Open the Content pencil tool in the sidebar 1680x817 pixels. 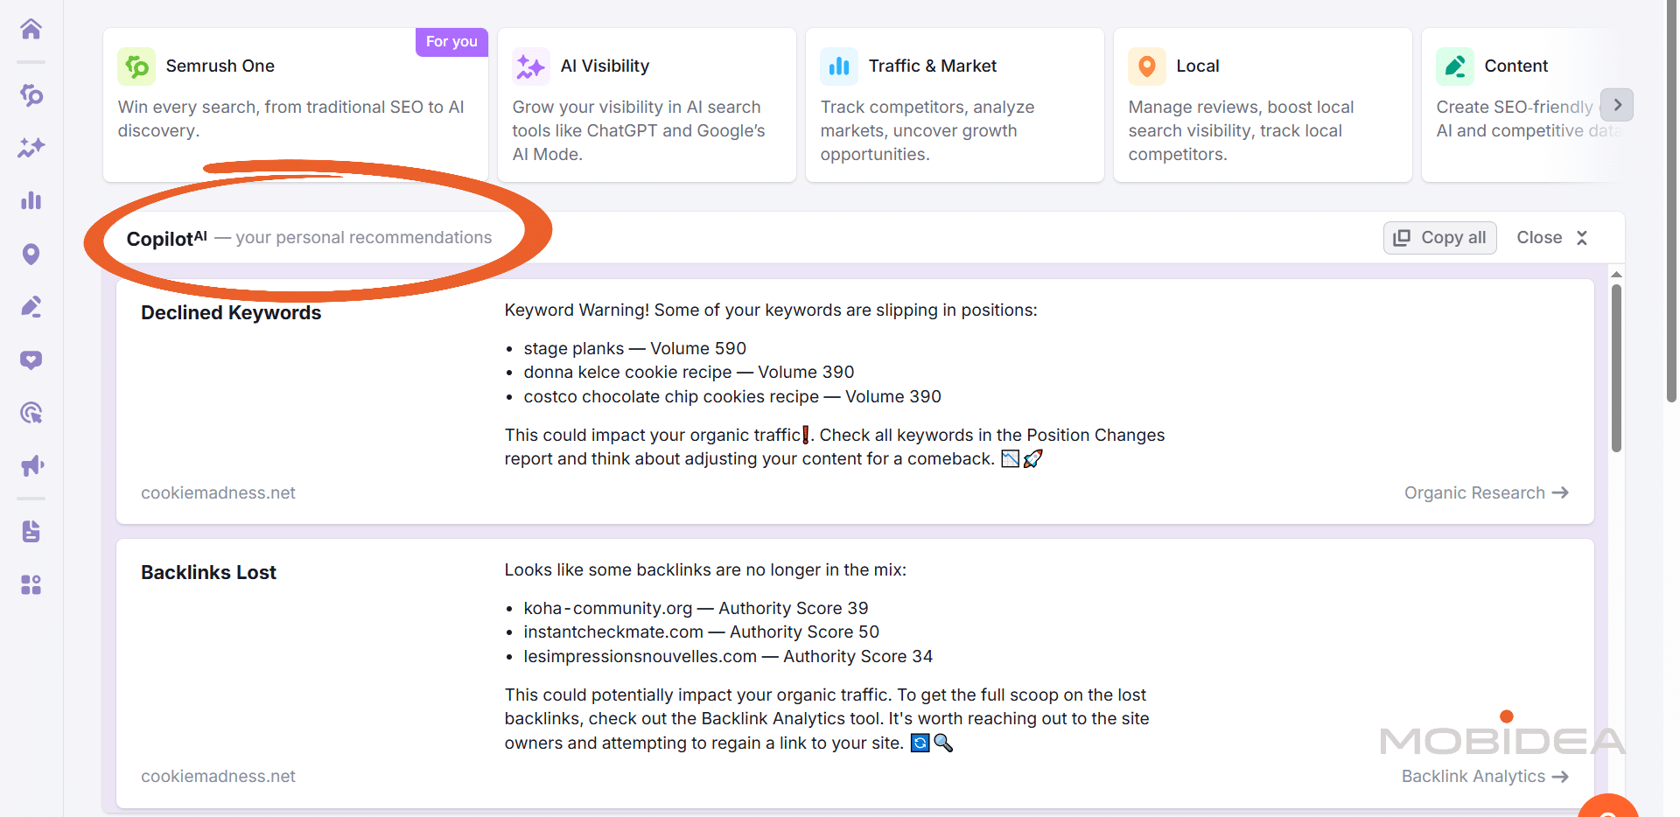(x=31, y=306)
